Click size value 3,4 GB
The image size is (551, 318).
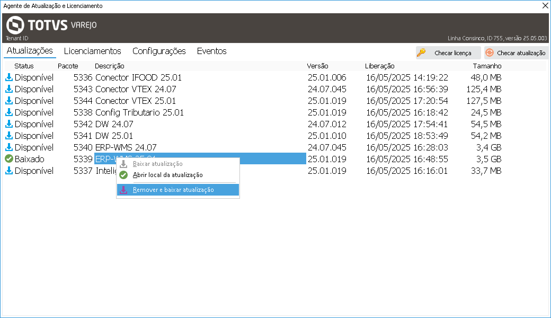click(488, 147)
